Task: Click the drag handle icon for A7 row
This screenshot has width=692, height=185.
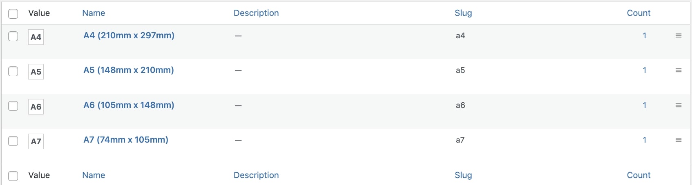Action: click(x=679, y=140)
